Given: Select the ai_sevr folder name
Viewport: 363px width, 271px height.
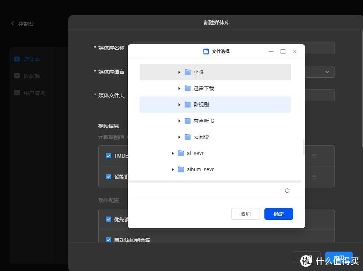Looking at the screenshot, I should point(195,153).
